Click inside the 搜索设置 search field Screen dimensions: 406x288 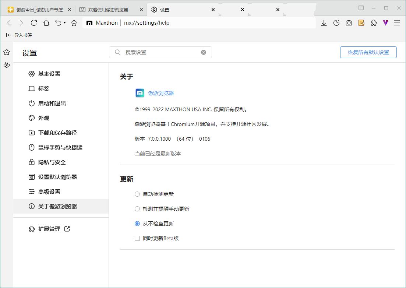pos(160,52)
